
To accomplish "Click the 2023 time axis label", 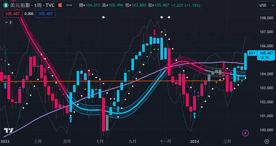I will tap(5, 142).
